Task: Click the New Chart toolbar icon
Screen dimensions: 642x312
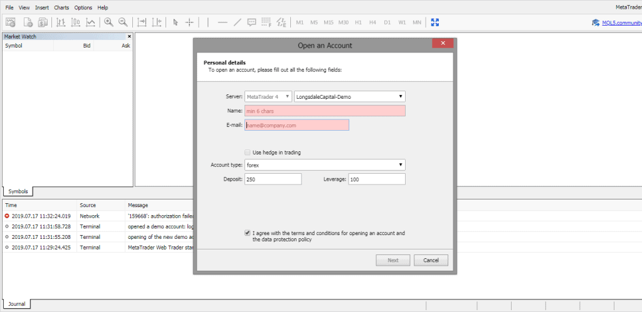Action: point(11,23)
